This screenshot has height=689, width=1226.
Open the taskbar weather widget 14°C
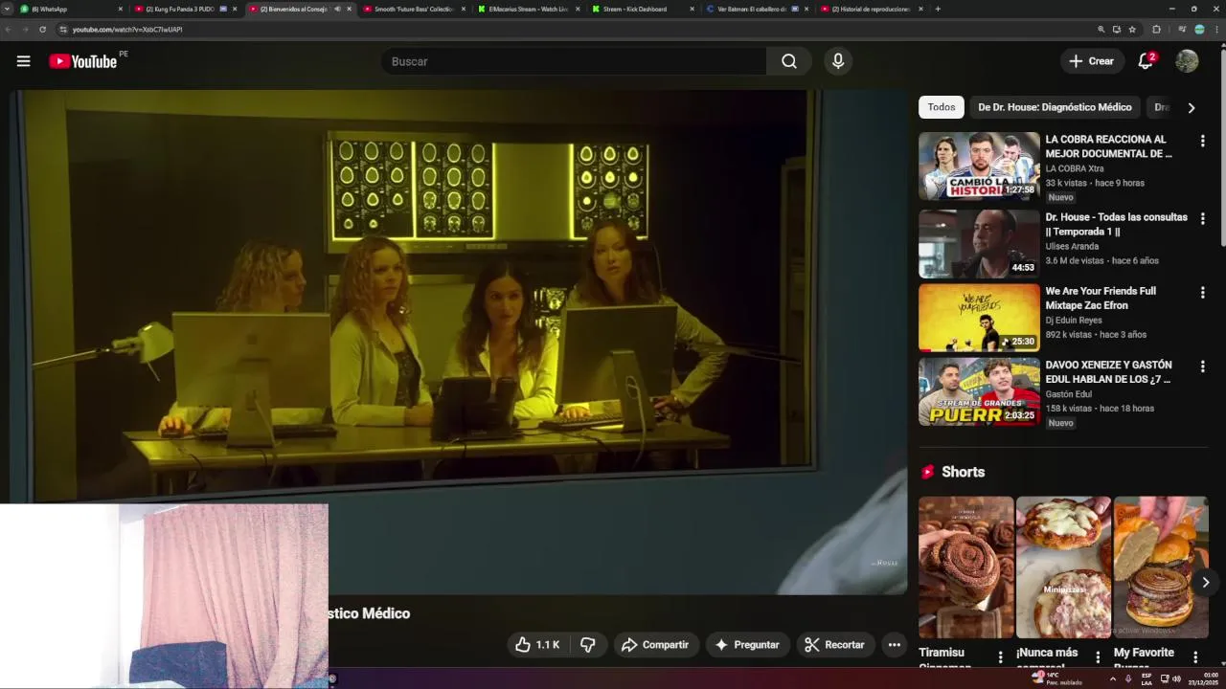[x=1057, y=678]
